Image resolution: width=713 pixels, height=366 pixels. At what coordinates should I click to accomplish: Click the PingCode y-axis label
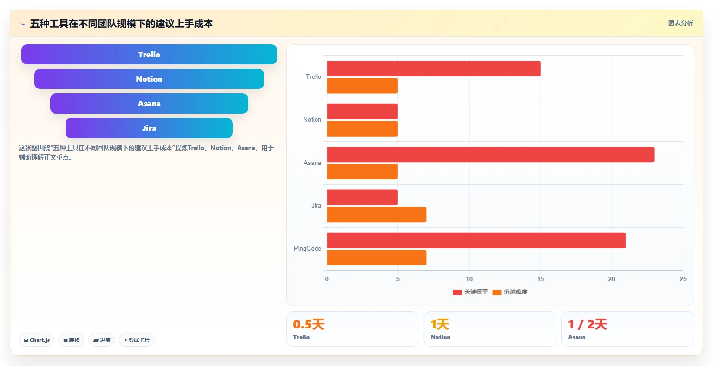[307, 249]
